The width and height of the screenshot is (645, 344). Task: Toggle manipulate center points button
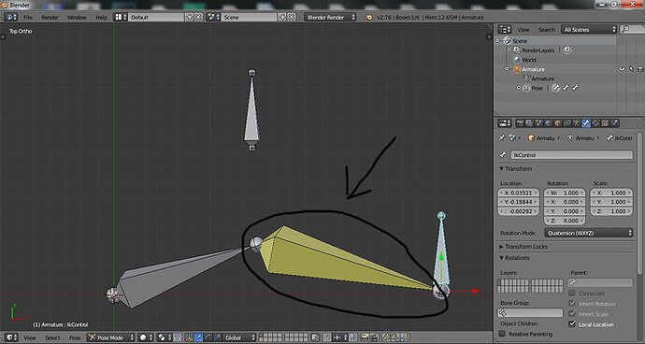click(178, 337)
